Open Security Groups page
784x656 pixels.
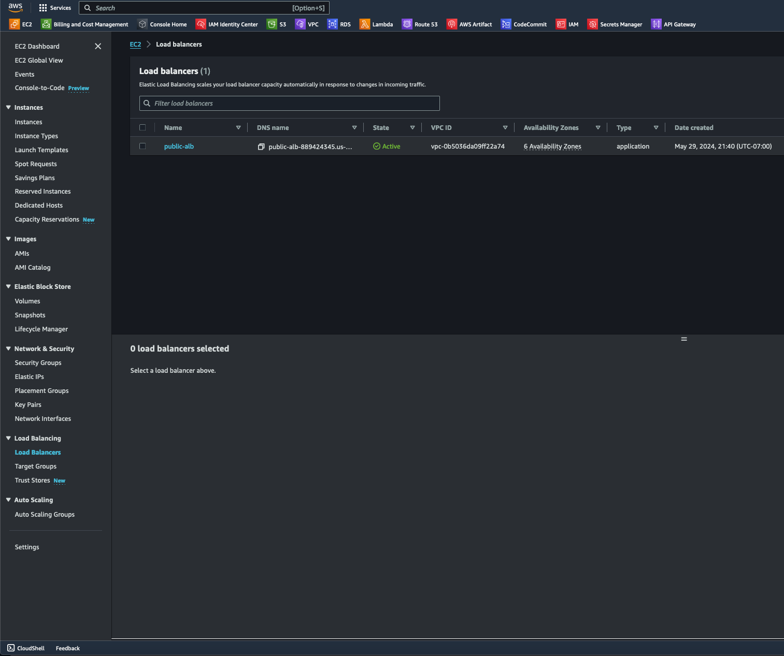(x=38, y=363)
